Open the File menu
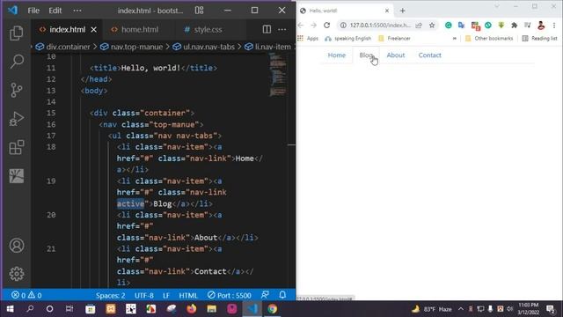563x317 pixels. click(x=33, y=11)
